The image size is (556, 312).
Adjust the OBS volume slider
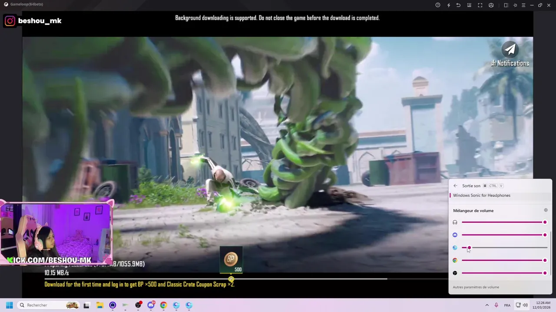click(x=504, y=273)
